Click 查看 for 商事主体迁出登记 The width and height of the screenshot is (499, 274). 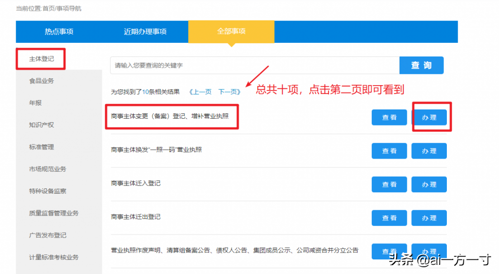click(389, 218)
